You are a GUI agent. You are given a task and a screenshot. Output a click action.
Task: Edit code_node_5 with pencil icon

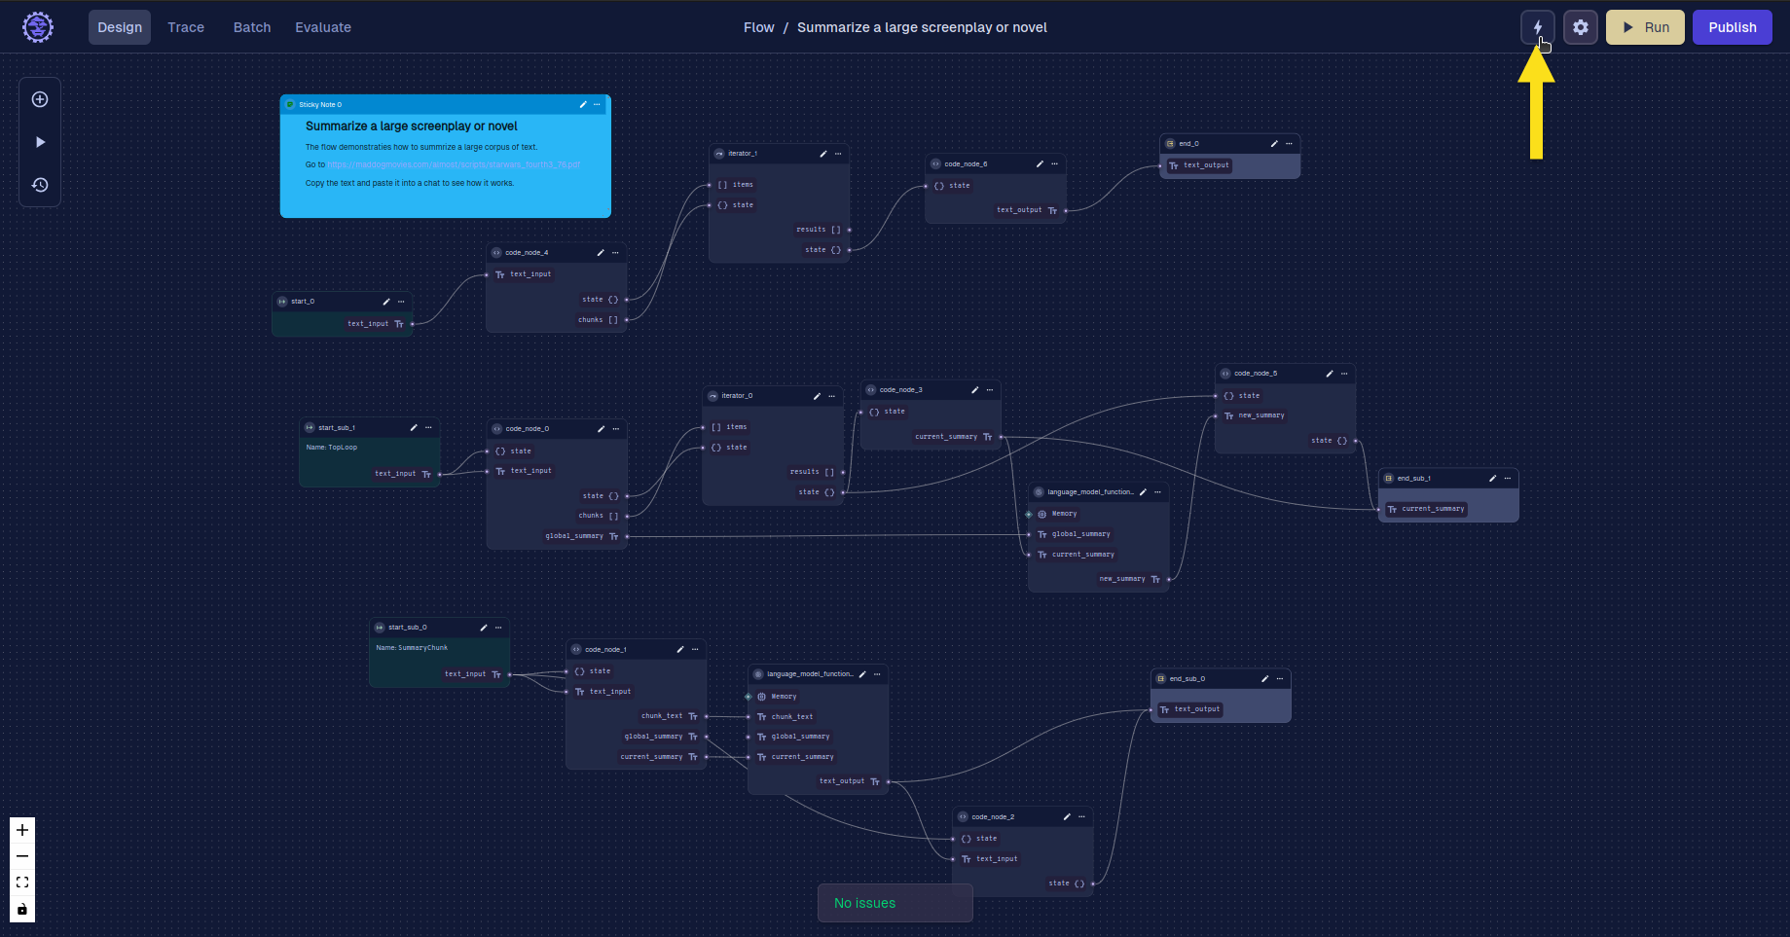[x=1330, y=374]
